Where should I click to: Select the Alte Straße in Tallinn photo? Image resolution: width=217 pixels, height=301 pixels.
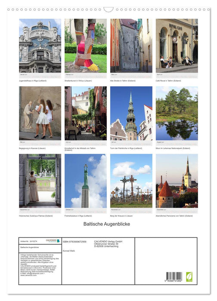[x=131, y=46]
